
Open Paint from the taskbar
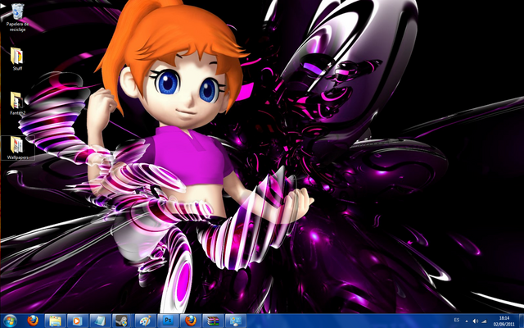[146, 321]
